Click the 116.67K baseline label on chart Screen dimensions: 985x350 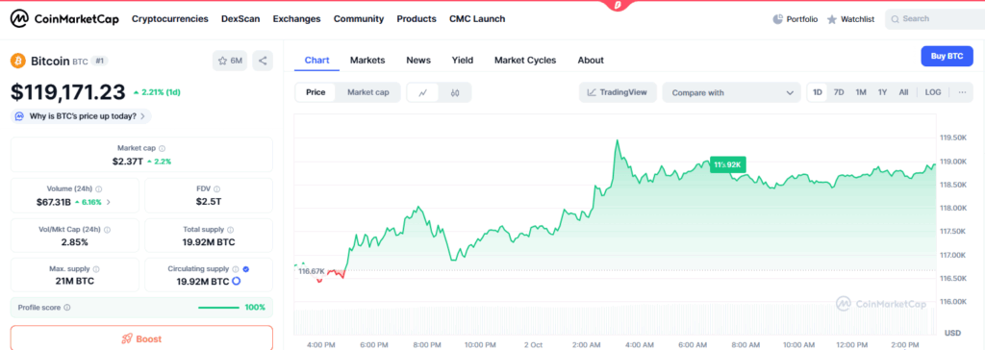pyautogui.click(x=311, y=271)
